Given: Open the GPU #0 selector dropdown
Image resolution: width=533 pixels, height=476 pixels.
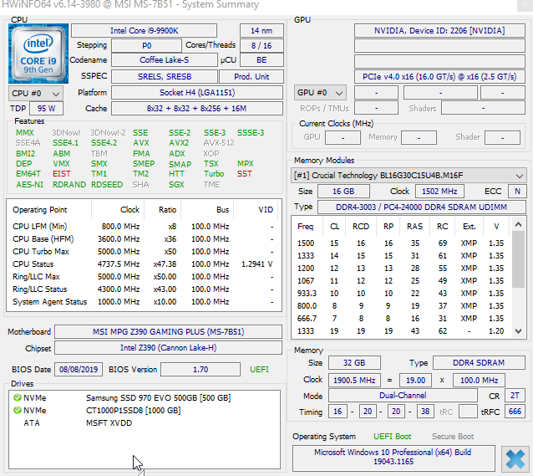Looking at the screenshot, I should tap(320, 93).
